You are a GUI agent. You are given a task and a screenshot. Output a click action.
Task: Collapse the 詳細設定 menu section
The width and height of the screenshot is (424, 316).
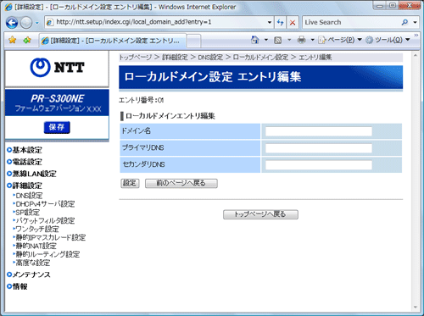coord(25,186)
